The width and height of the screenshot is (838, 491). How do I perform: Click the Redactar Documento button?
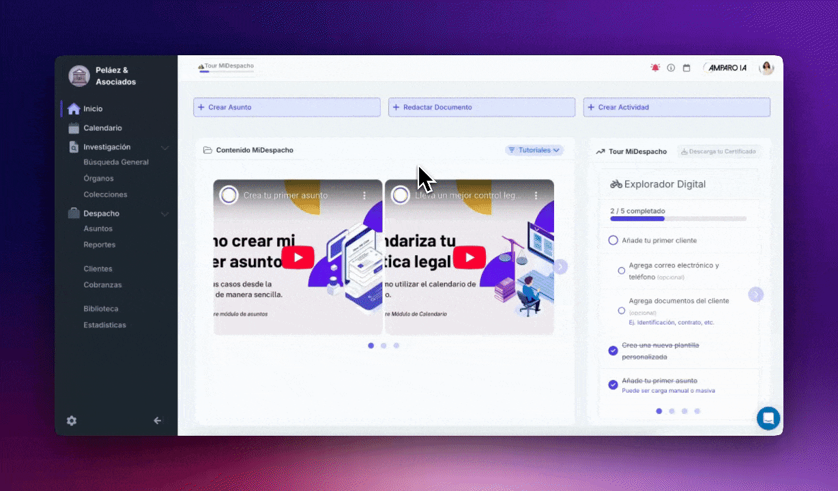coord(482,107)
